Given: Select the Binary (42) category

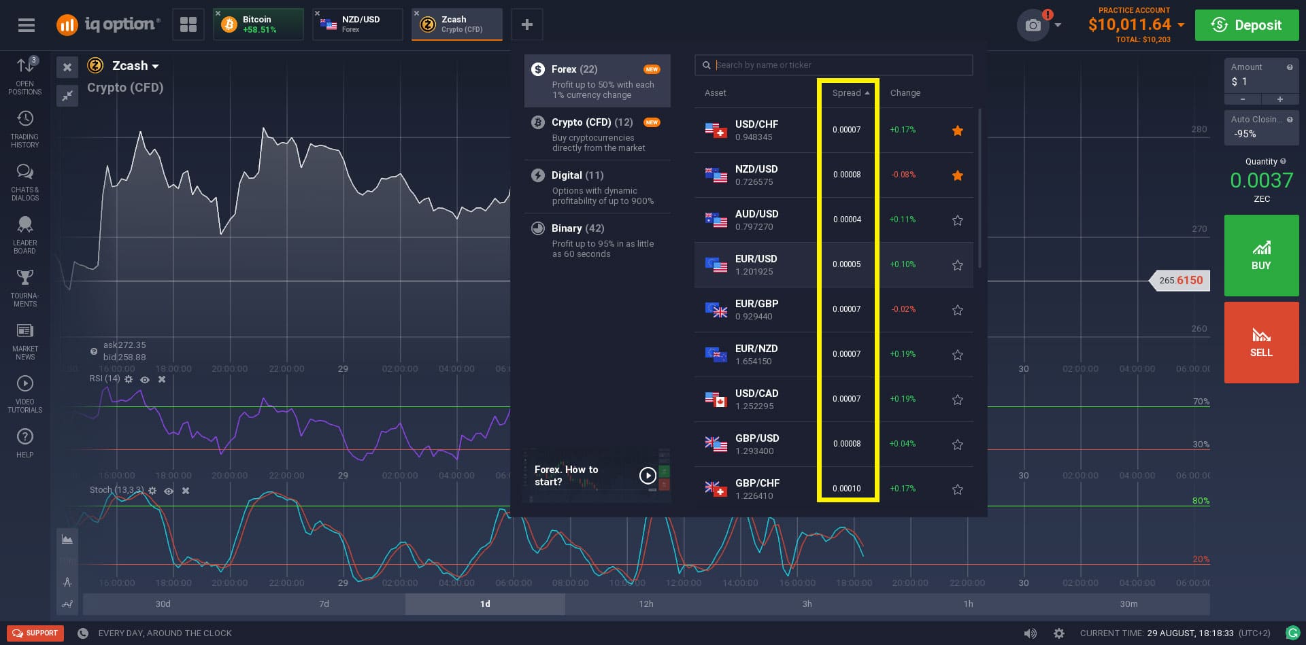Looking at the screenshot, I should [597, 240].
